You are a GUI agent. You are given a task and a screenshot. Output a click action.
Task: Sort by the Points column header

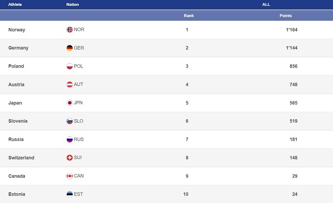click(285, 16)
